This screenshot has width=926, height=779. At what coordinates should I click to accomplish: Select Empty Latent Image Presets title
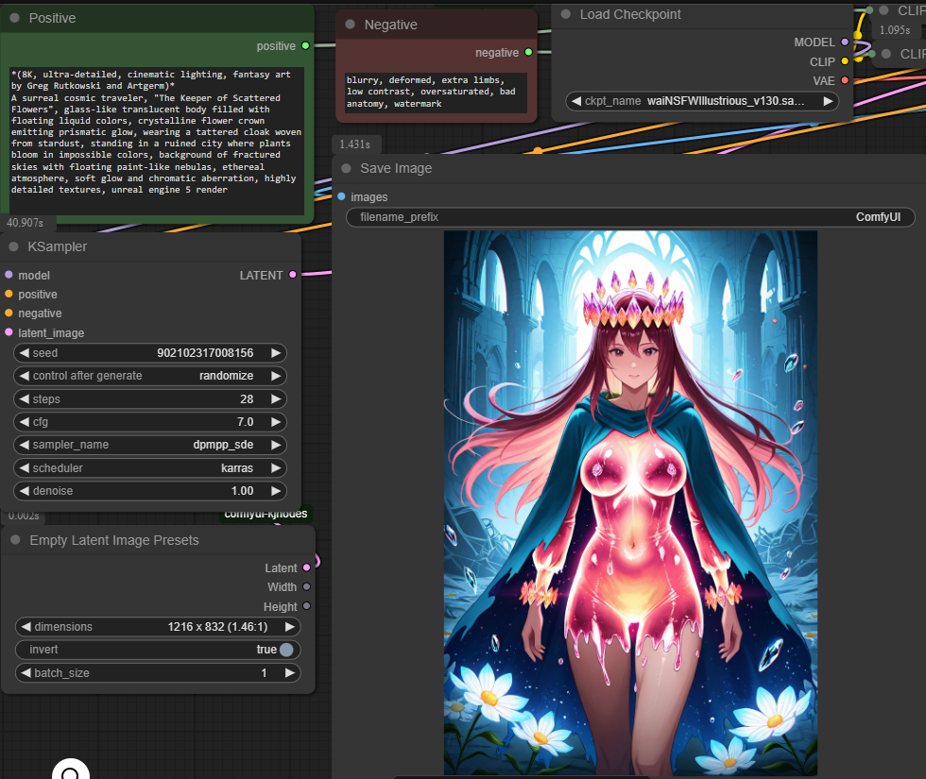[114, 540]
